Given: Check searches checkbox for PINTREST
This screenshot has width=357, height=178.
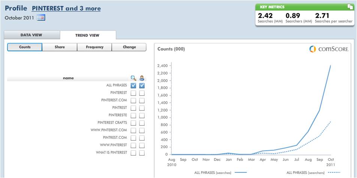Looking at the screenshot, I should click(x=133, y=108).
